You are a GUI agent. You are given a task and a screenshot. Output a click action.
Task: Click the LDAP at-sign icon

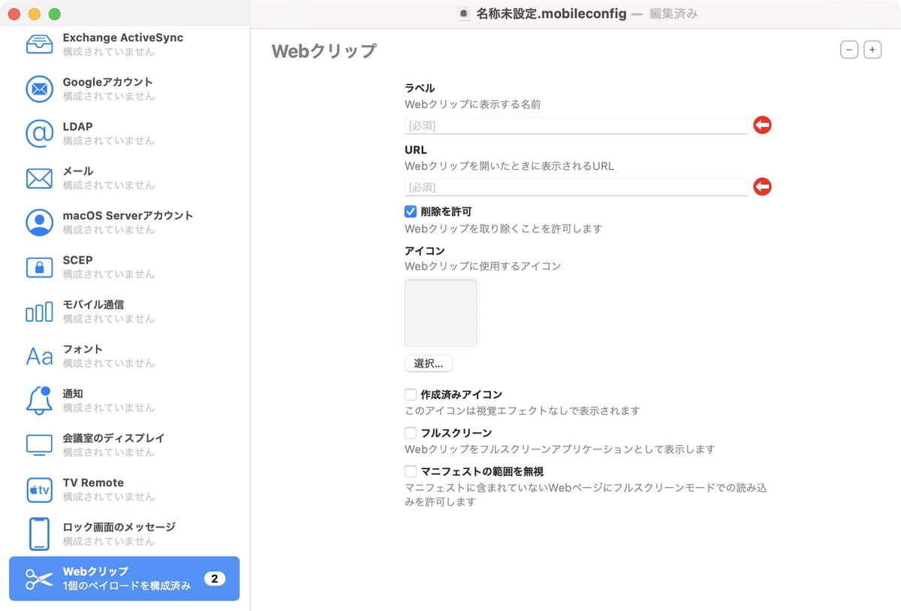point(39,134)
